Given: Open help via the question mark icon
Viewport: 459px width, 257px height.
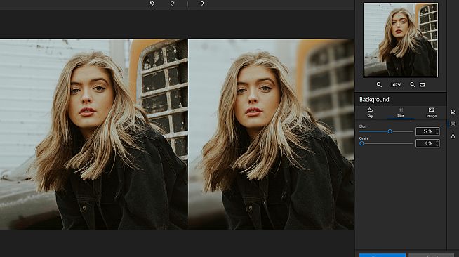Looking at the screenshot, I should pyautogui.click(x=202, y=4).
